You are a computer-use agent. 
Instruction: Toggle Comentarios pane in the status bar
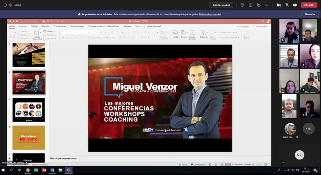[198, 164]
